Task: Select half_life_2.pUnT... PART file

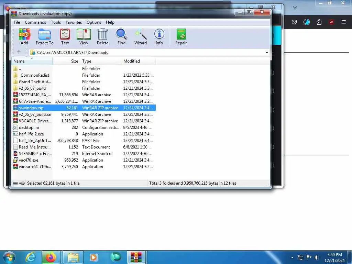Action: 84,140
